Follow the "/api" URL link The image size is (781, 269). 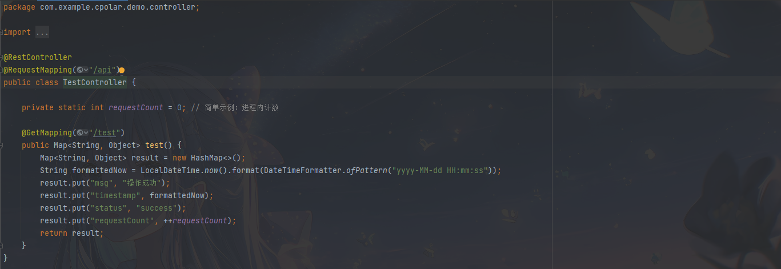(102, 70)
